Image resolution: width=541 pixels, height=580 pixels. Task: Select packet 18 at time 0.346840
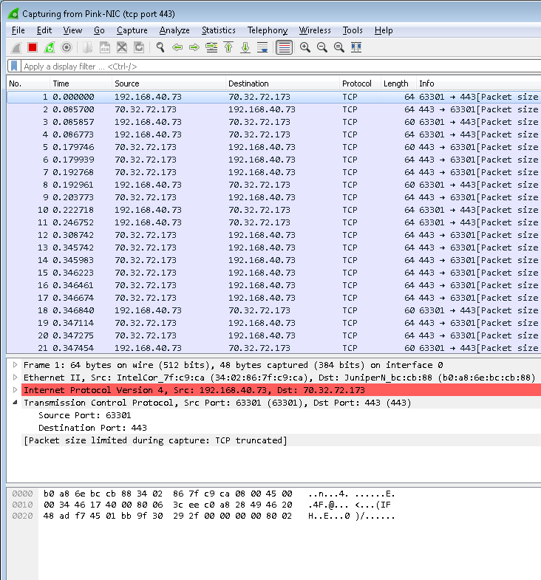pyautogui.click(x=274, y=310)
